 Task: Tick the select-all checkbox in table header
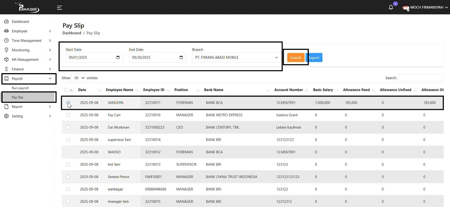[x=66, y=90]
